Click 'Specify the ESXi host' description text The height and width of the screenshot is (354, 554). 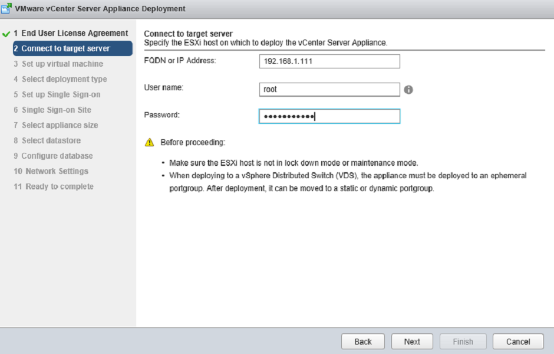coord(266,43)
